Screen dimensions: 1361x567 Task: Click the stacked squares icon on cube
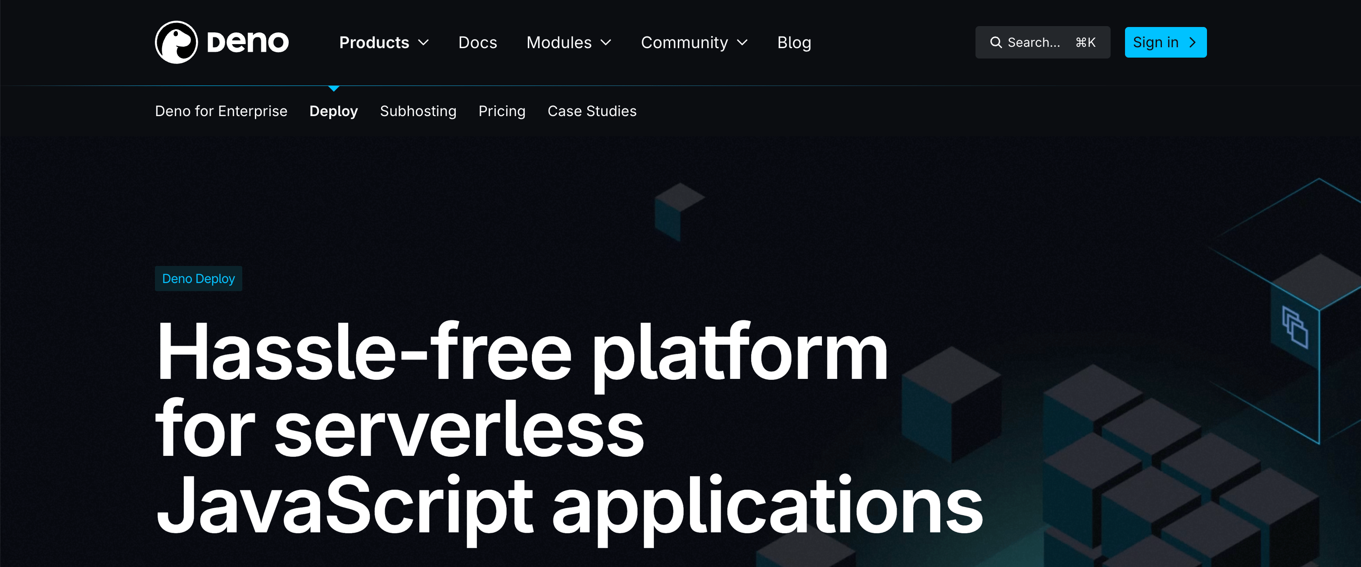(1295, 327)
